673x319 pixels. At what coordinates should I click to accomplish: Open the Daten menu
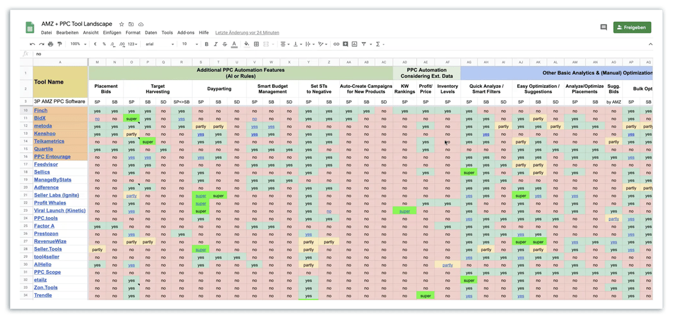pos(151,33)
